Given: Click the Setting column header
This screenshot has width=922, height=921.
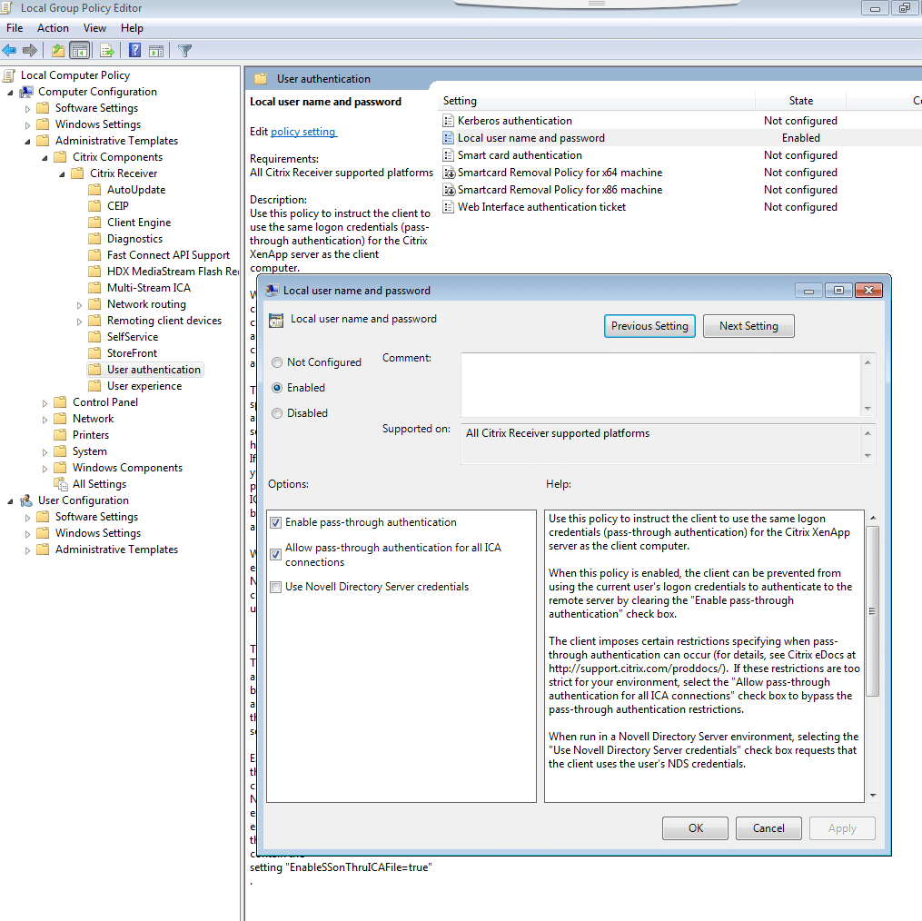Looking at the screenshot, I should point(597,101).
